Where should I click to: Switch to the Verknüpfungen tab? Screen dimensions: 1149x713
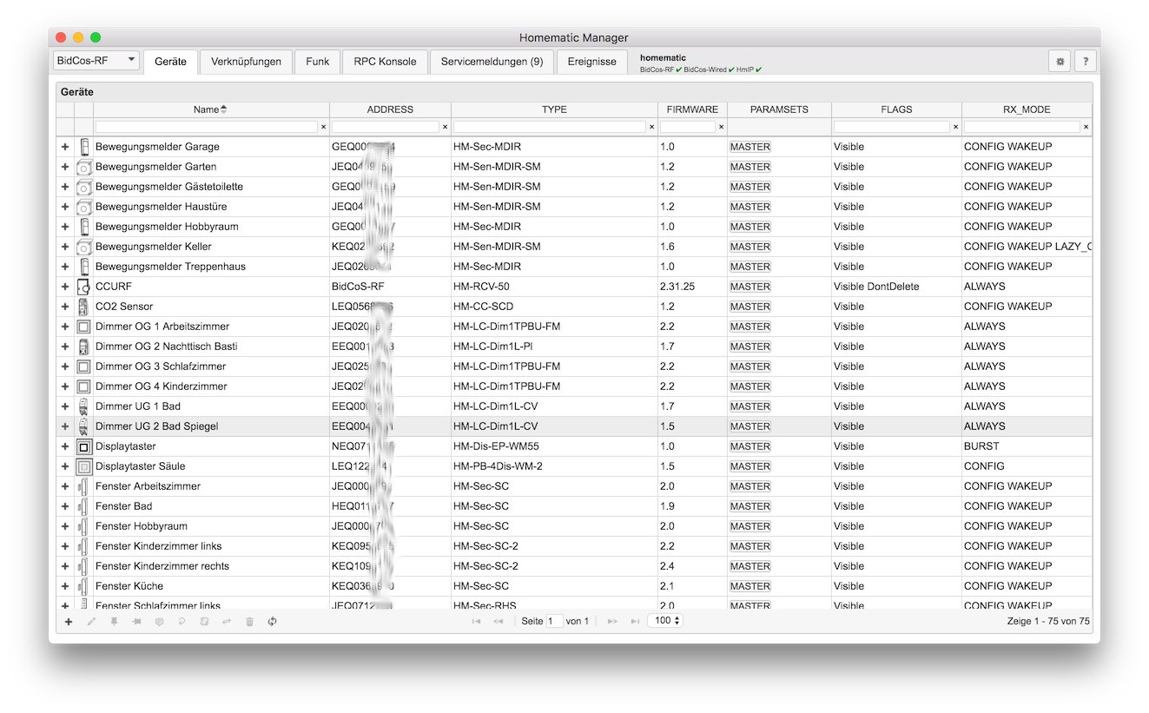click(246, 62)
